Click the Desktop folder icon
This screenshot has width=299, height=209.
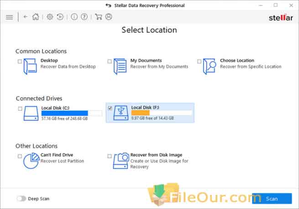click(30, 66)
